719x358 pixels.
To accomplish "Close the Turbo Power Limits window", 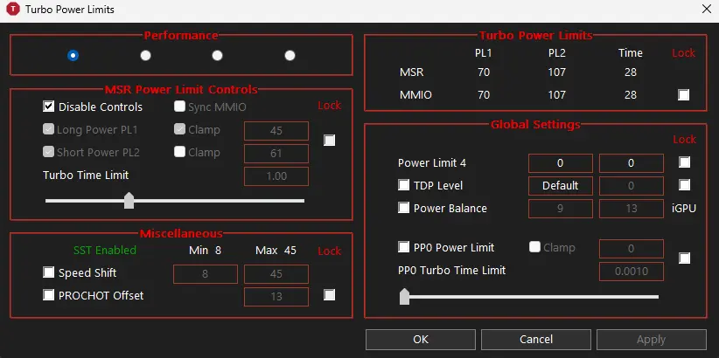I will [x=707, y=9].
